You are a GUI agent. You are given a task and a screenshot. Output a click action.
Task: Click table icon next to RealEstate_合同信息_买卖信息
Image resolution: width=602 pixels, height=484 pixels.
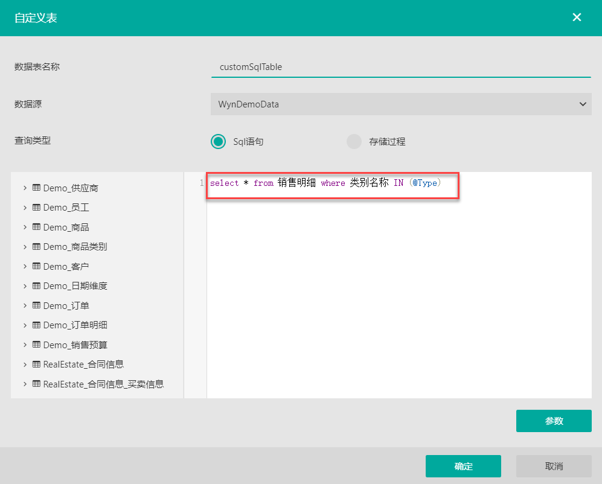[36, 384]
